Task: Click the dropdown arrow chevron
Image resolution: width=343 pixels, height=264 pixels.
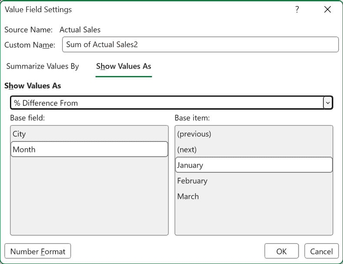Action: [328, 103]
